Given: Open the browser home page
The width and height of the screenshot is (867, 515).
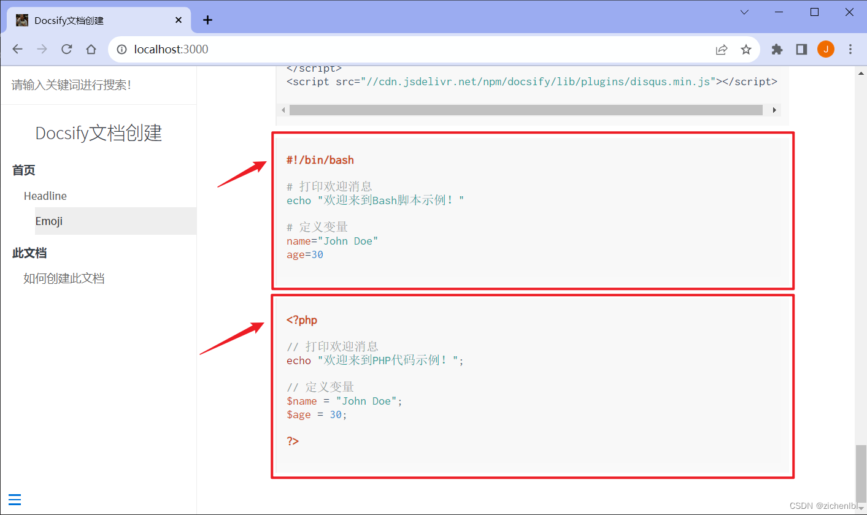Looking at the screenshot, I should pos(91,49).
